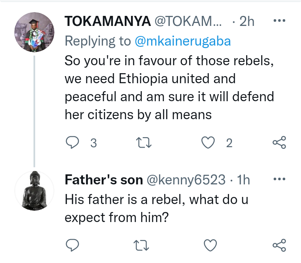This screenshot has width=301, height=263.
Task: Open the Father's son display name
Action: point(104,180)
